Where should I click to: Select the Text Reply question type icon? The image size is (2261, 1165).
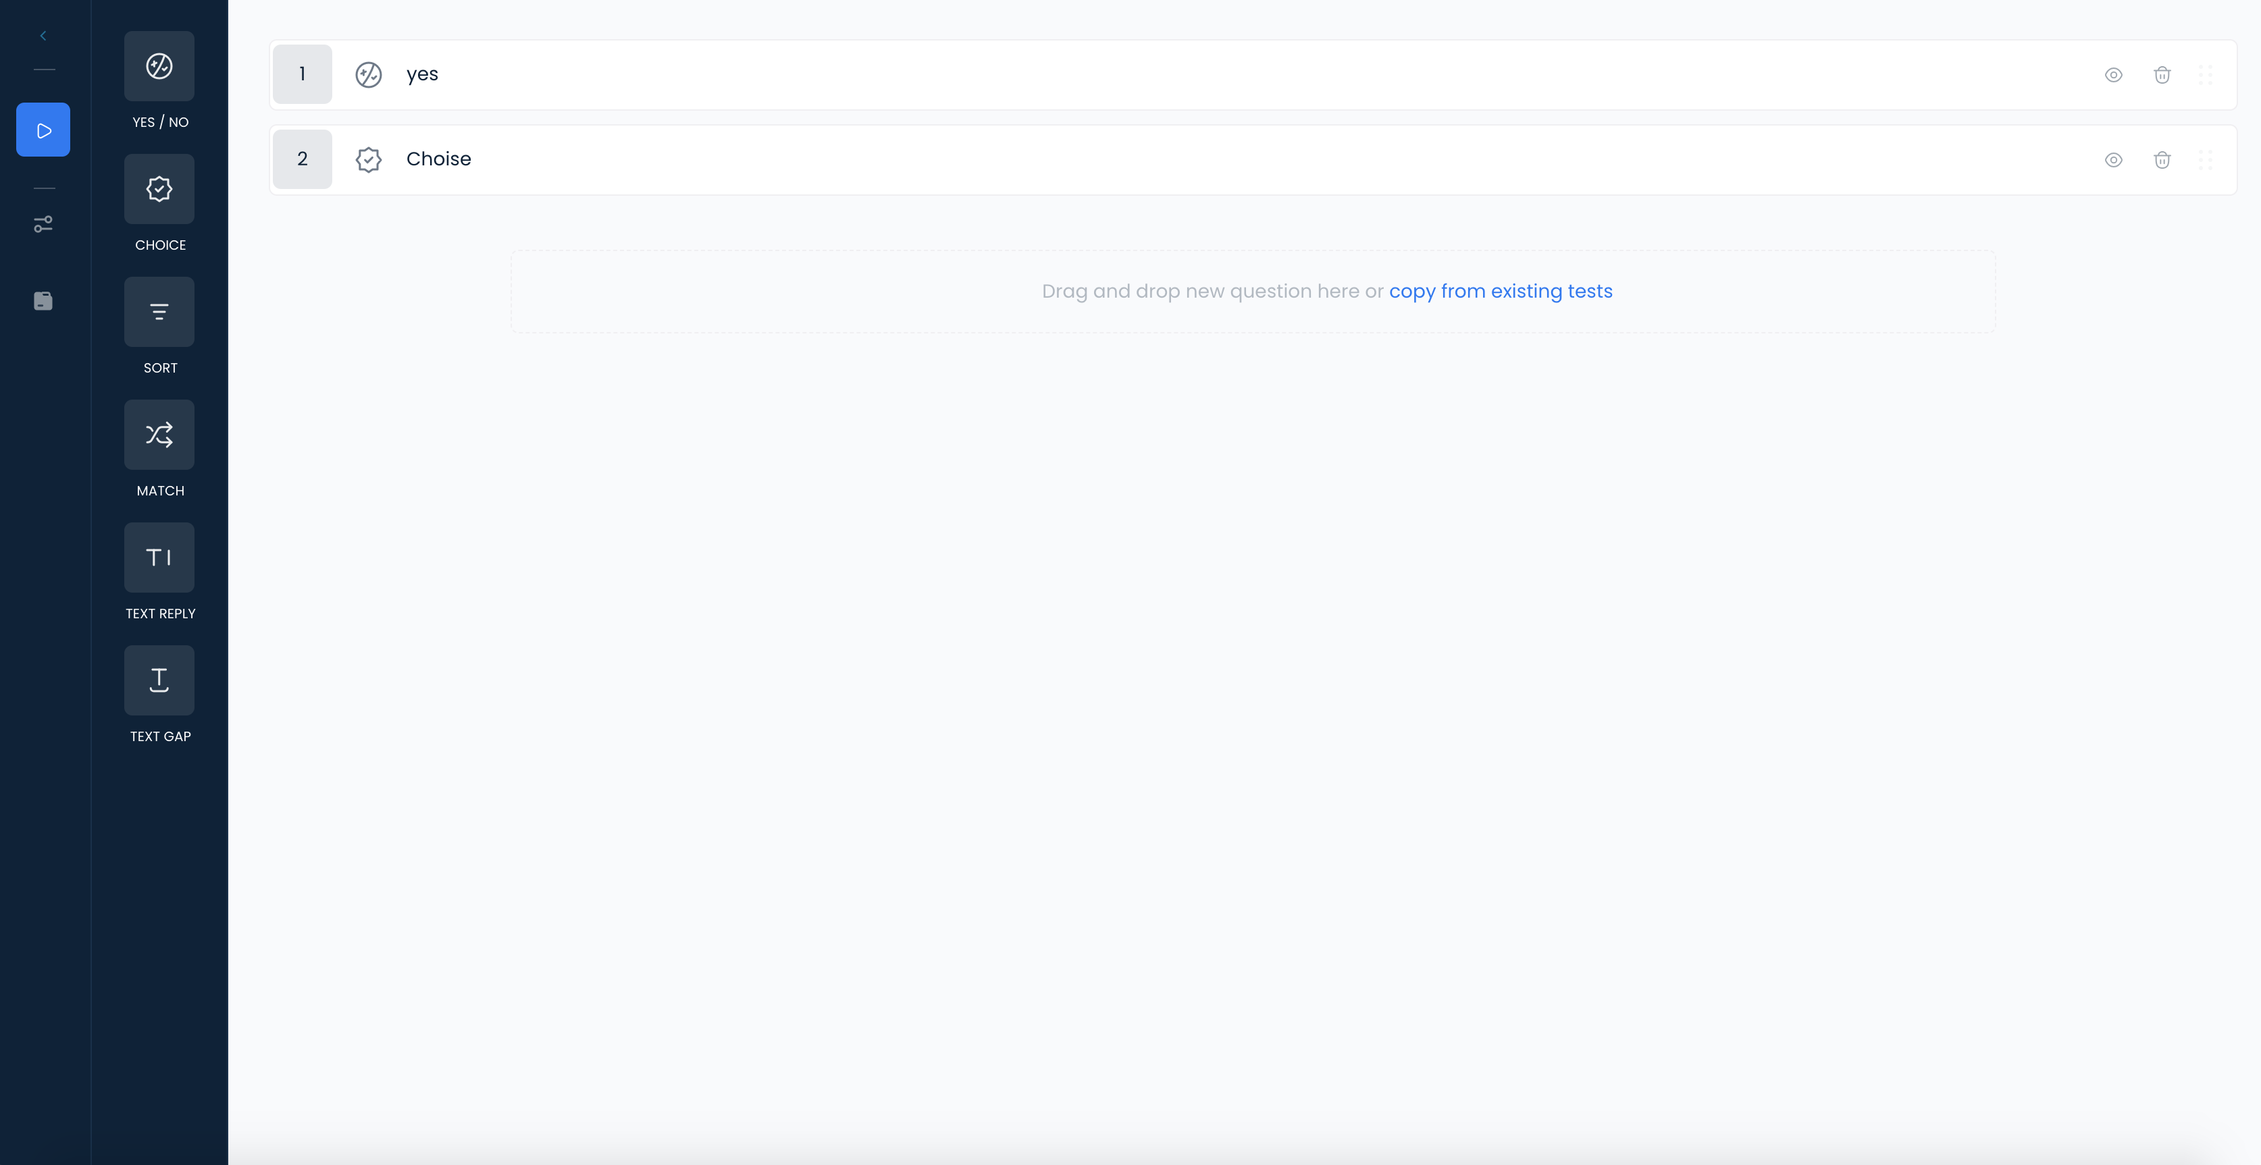coord(159,558)
